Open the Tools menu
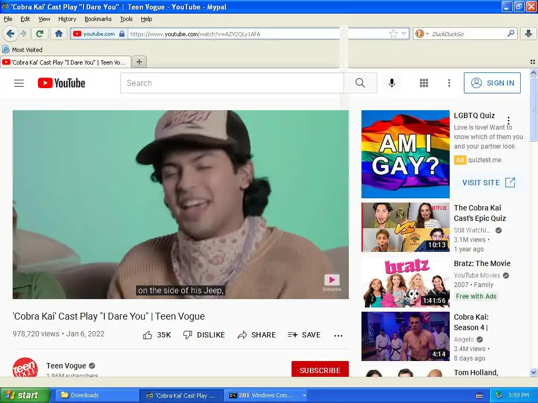This screenshot has height=403, width=538. (x=126, y=19)
